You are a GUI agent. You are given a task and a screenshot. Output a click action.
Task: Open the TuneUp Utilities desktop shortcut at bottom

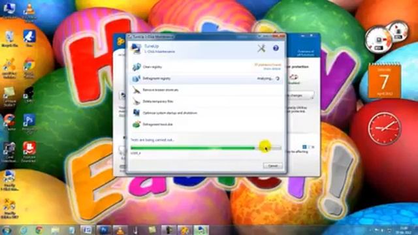pyautogui.click(x=10, y=208)
